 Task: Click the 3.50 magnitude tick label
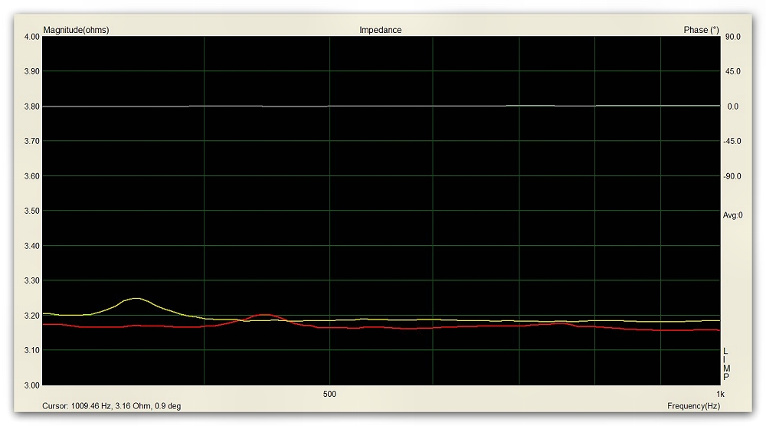(31, 211)
